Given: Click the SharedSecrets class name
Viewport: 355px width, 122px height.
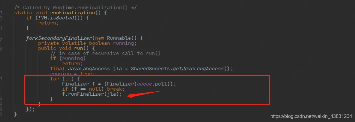Looking at the screenshot, I should tap(151, 69).
